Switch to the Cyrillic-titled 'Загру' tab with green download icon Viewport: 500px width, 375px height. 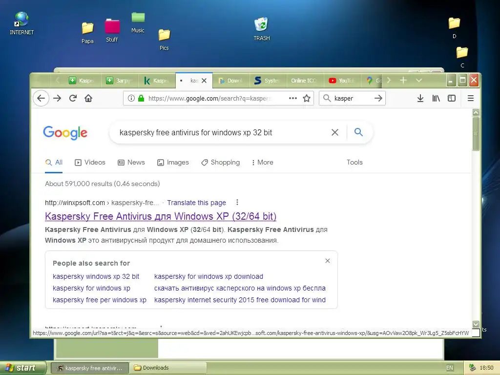[120, 81]
